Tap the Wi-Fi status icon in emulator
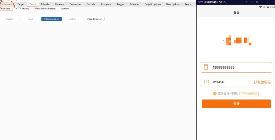The width and height of the screenshot is (275, 140). tap(260, 7)
